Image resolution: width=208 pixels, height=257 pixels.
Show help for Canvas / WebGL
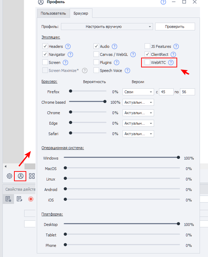(133, 54)
